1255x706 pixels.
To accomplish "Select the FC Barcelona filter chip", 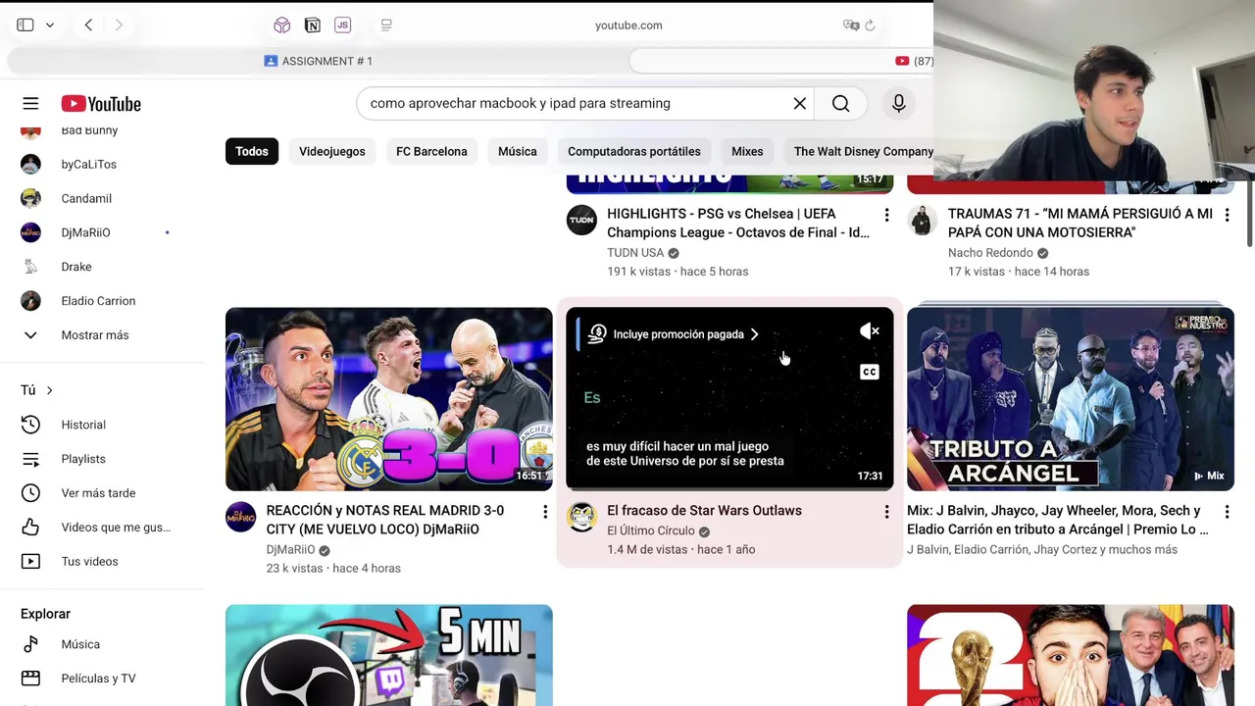I will 431,151.
